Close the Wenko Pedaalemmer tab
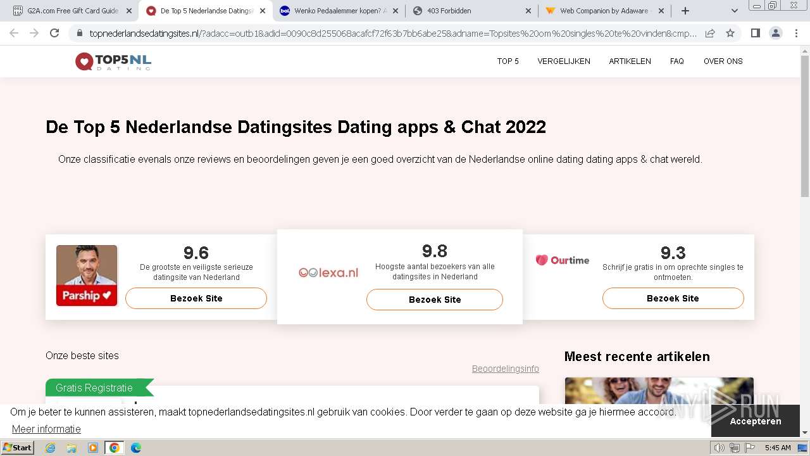The width and height of the screenshot is (810, 456). 396,11
